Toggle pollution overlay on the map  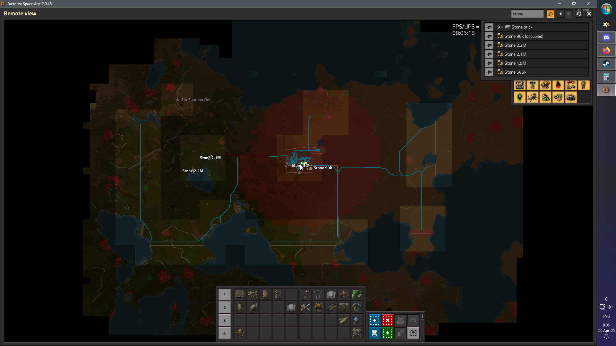[x=558, y=85]
